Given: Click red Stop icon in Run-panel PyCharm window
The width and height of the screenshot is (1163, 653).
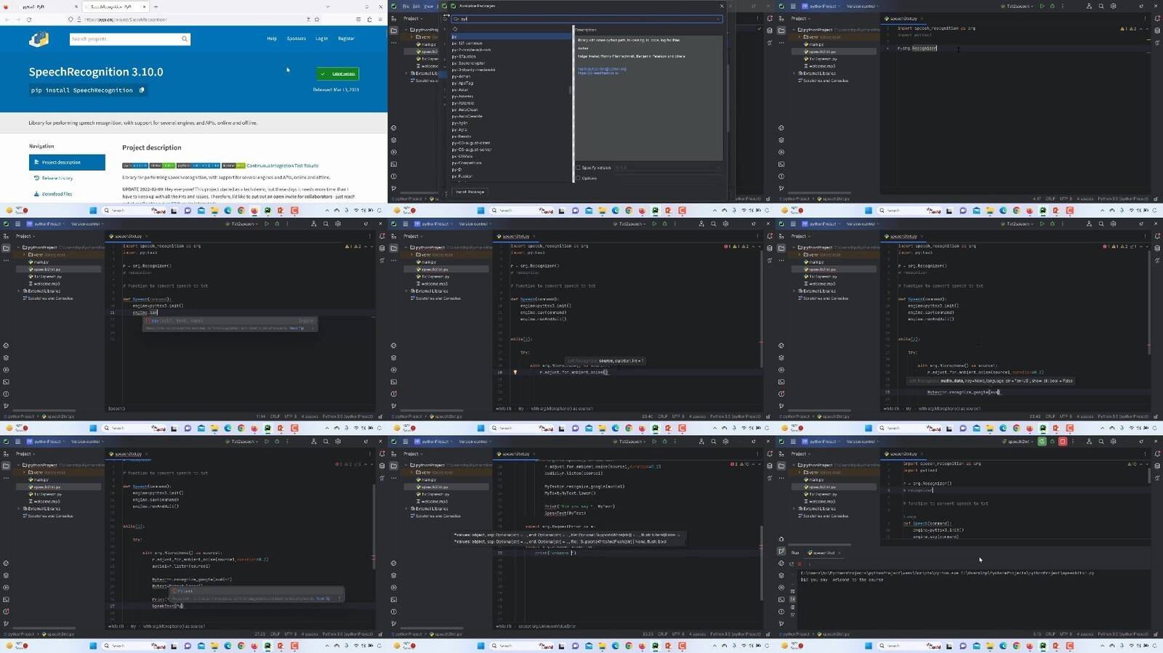Looking at the screenshot, I should click(x=1062, y=441).
